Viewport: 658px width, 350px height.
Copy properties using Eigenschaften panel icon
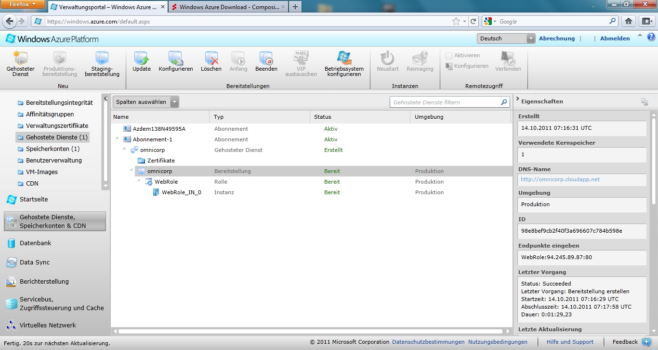pyautogui.click(x=645, y=101)
